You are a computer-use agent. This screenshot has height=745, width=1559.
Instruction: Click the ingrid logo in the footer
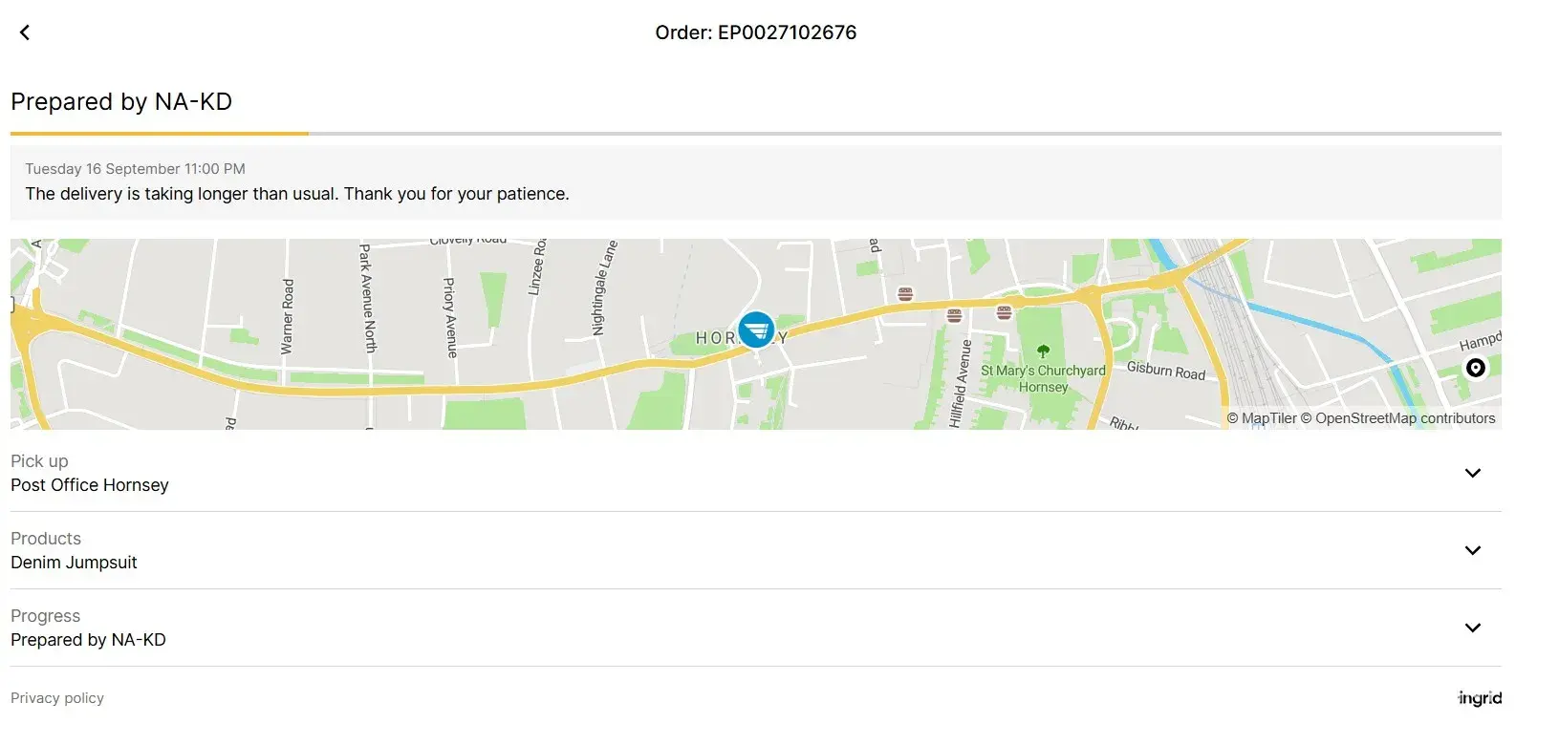coord(1480,698)
